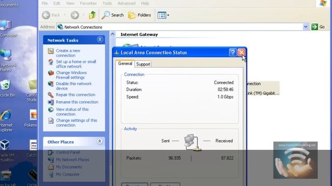Open the Back history dropdown arrow
This screenshot has width=332, height=186.
point(64,15)
